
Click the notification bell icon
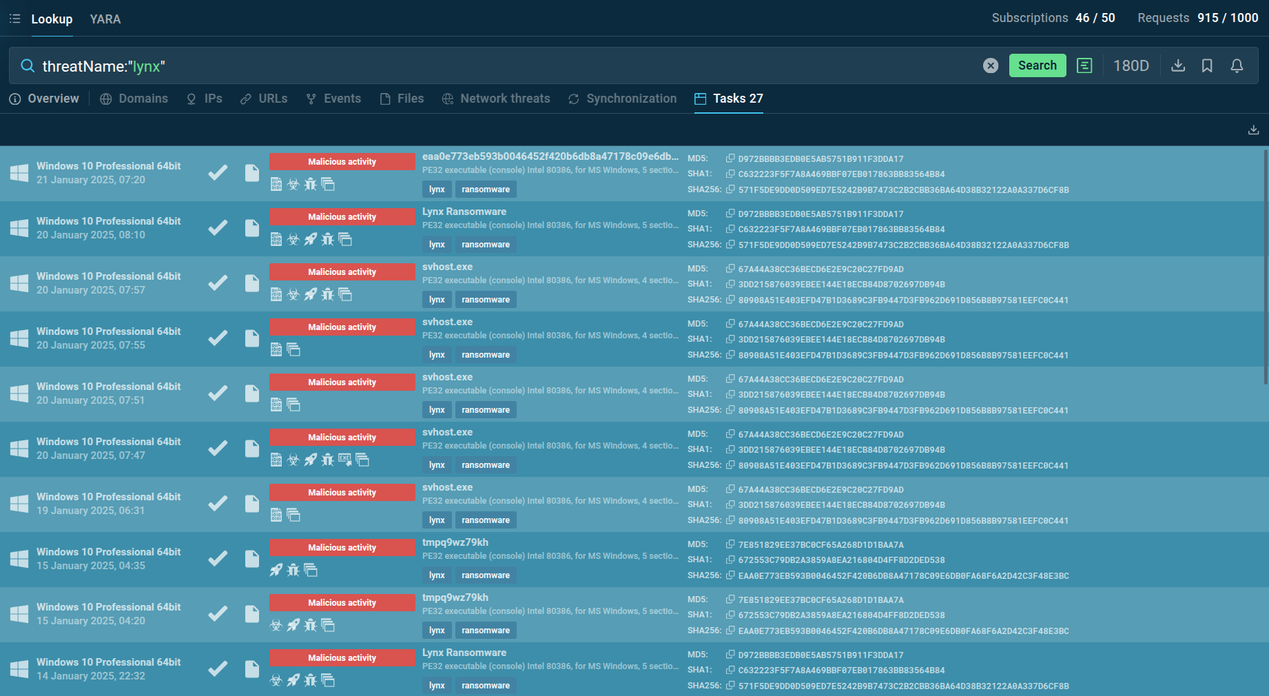1237,65
